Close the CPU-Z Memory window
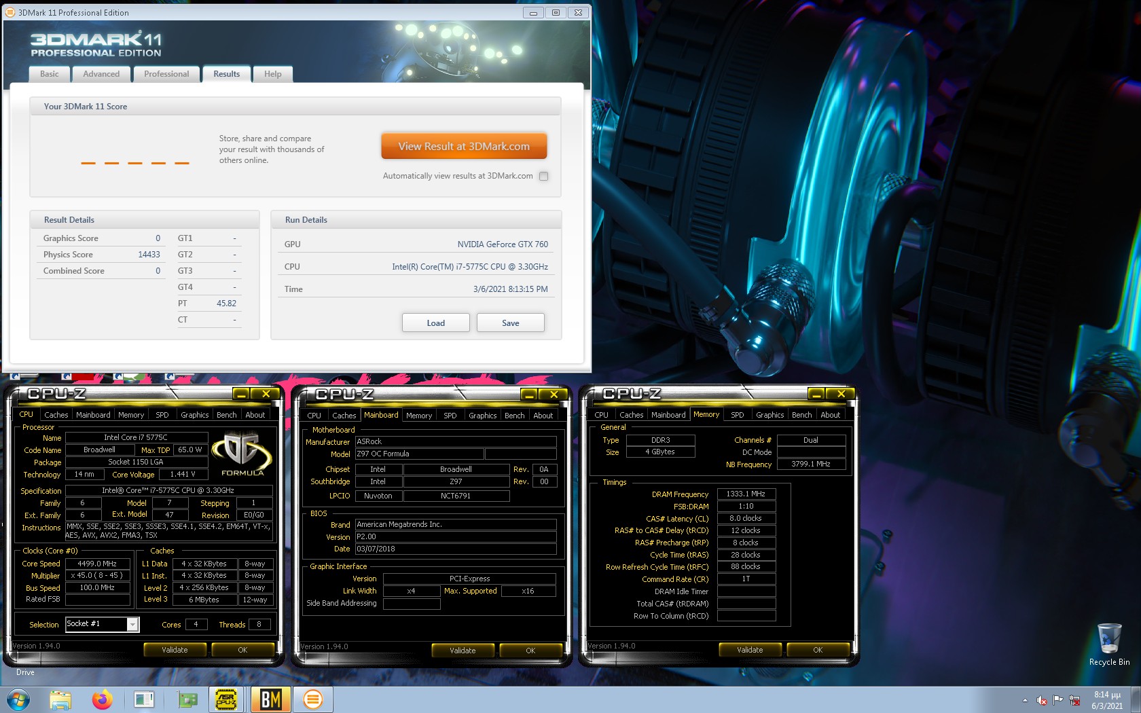 click(x=841, y=394)
